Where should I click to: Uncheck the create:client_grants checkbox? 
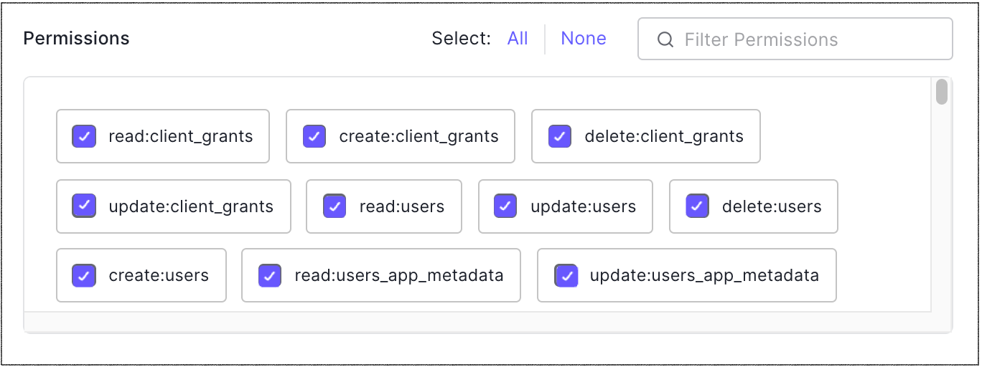coord(314,136)
